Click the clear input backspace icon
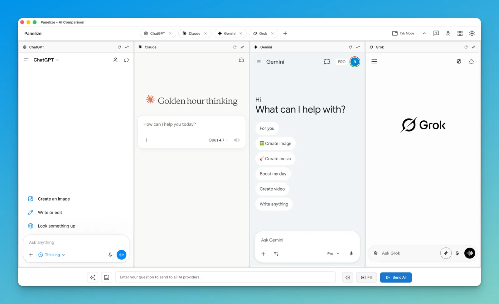499x304 pixels. coord(348,277)
